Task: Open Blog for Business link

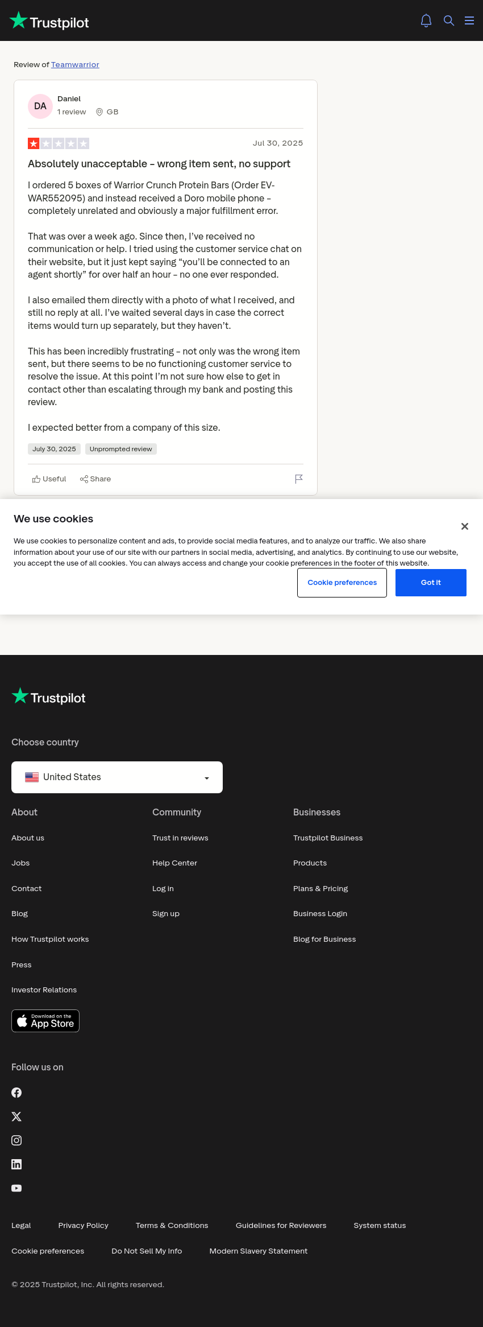Action: (324, 939)
